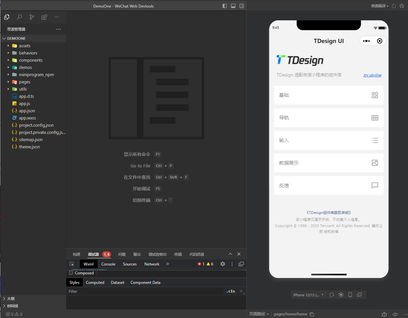Click the element inspect picker icon
Viewport: 408px width, 318px height.
(x=72, y=264)
